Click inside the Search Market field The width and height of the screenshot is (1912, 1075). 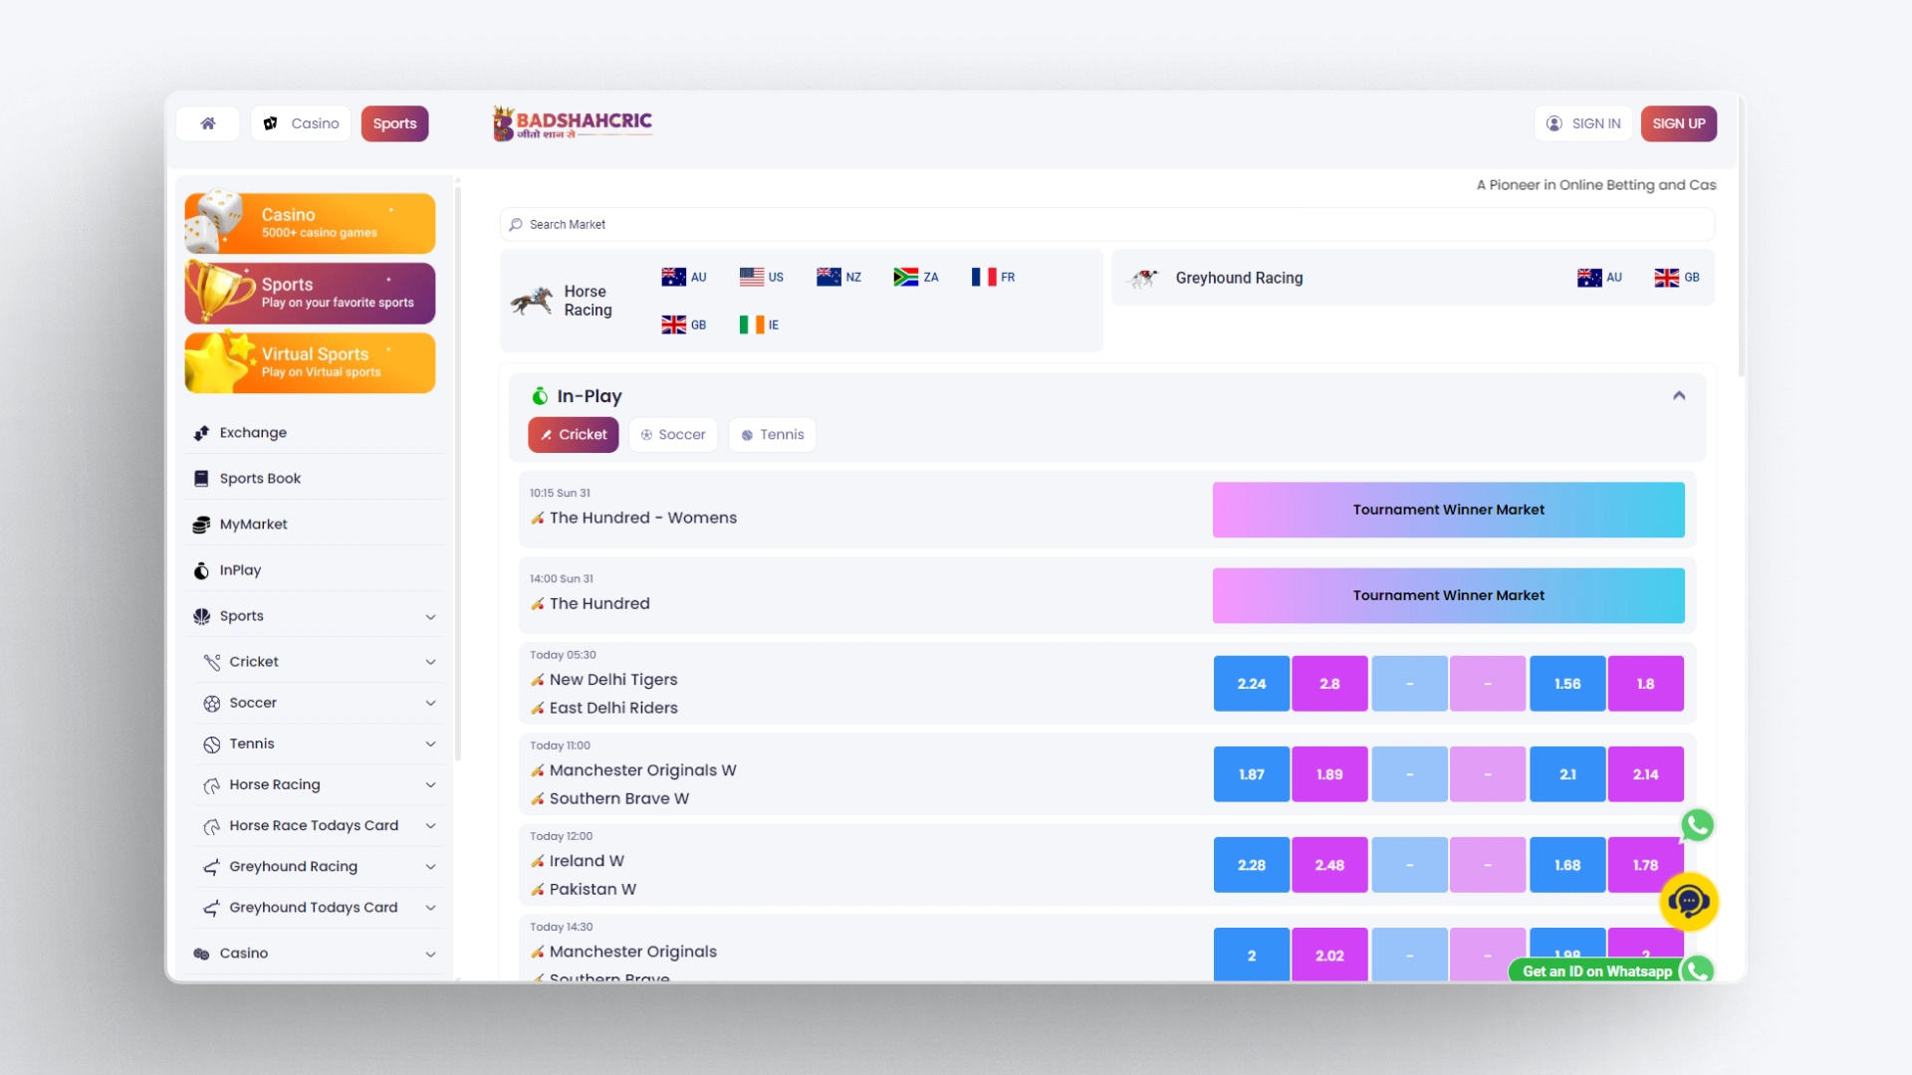coord(1107,224)
